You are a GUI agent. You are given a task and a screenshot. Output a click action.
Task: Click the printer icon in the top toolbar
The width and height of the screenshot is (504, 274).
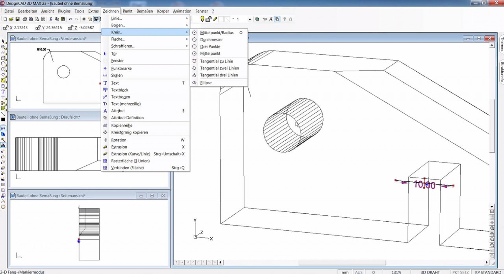point(24,19)
